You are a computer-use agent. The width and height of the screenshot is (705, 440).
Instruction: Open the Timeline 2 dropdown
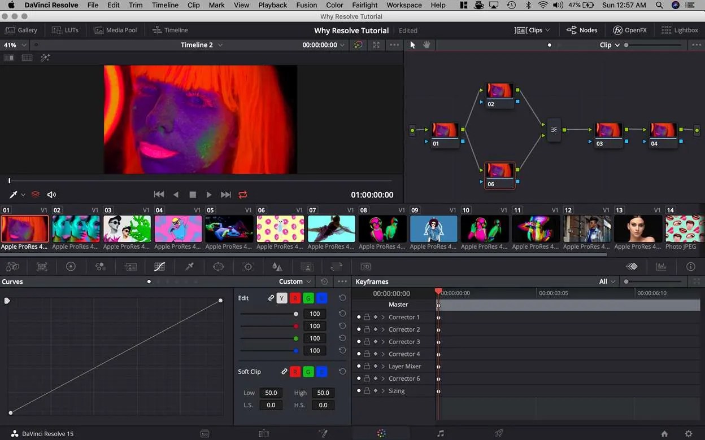(x=202, y=45)
